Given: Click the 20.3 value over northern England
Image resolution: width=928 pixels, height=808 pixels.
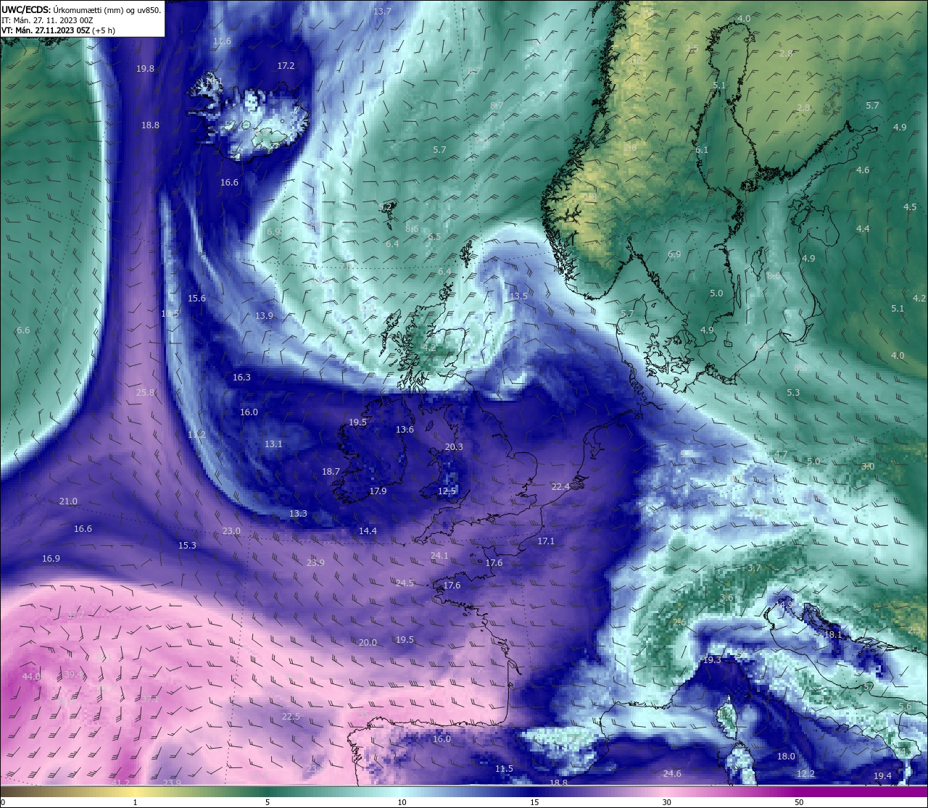Looking at the screenshot, I should coord(454,447).
